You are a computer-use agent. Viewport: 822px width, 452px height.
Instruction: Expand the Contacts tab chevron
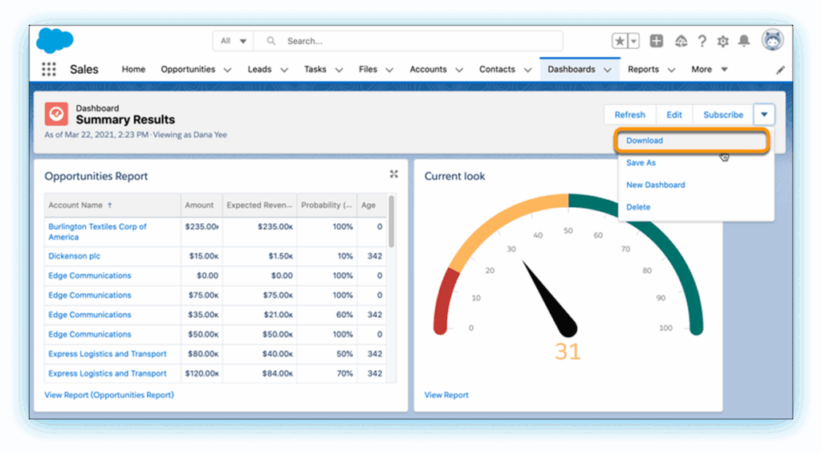[528, 70]
